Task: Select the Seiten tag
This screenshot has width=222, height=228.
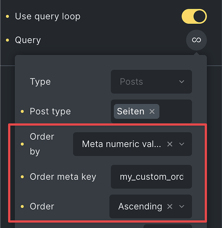Action: [131, 111]
